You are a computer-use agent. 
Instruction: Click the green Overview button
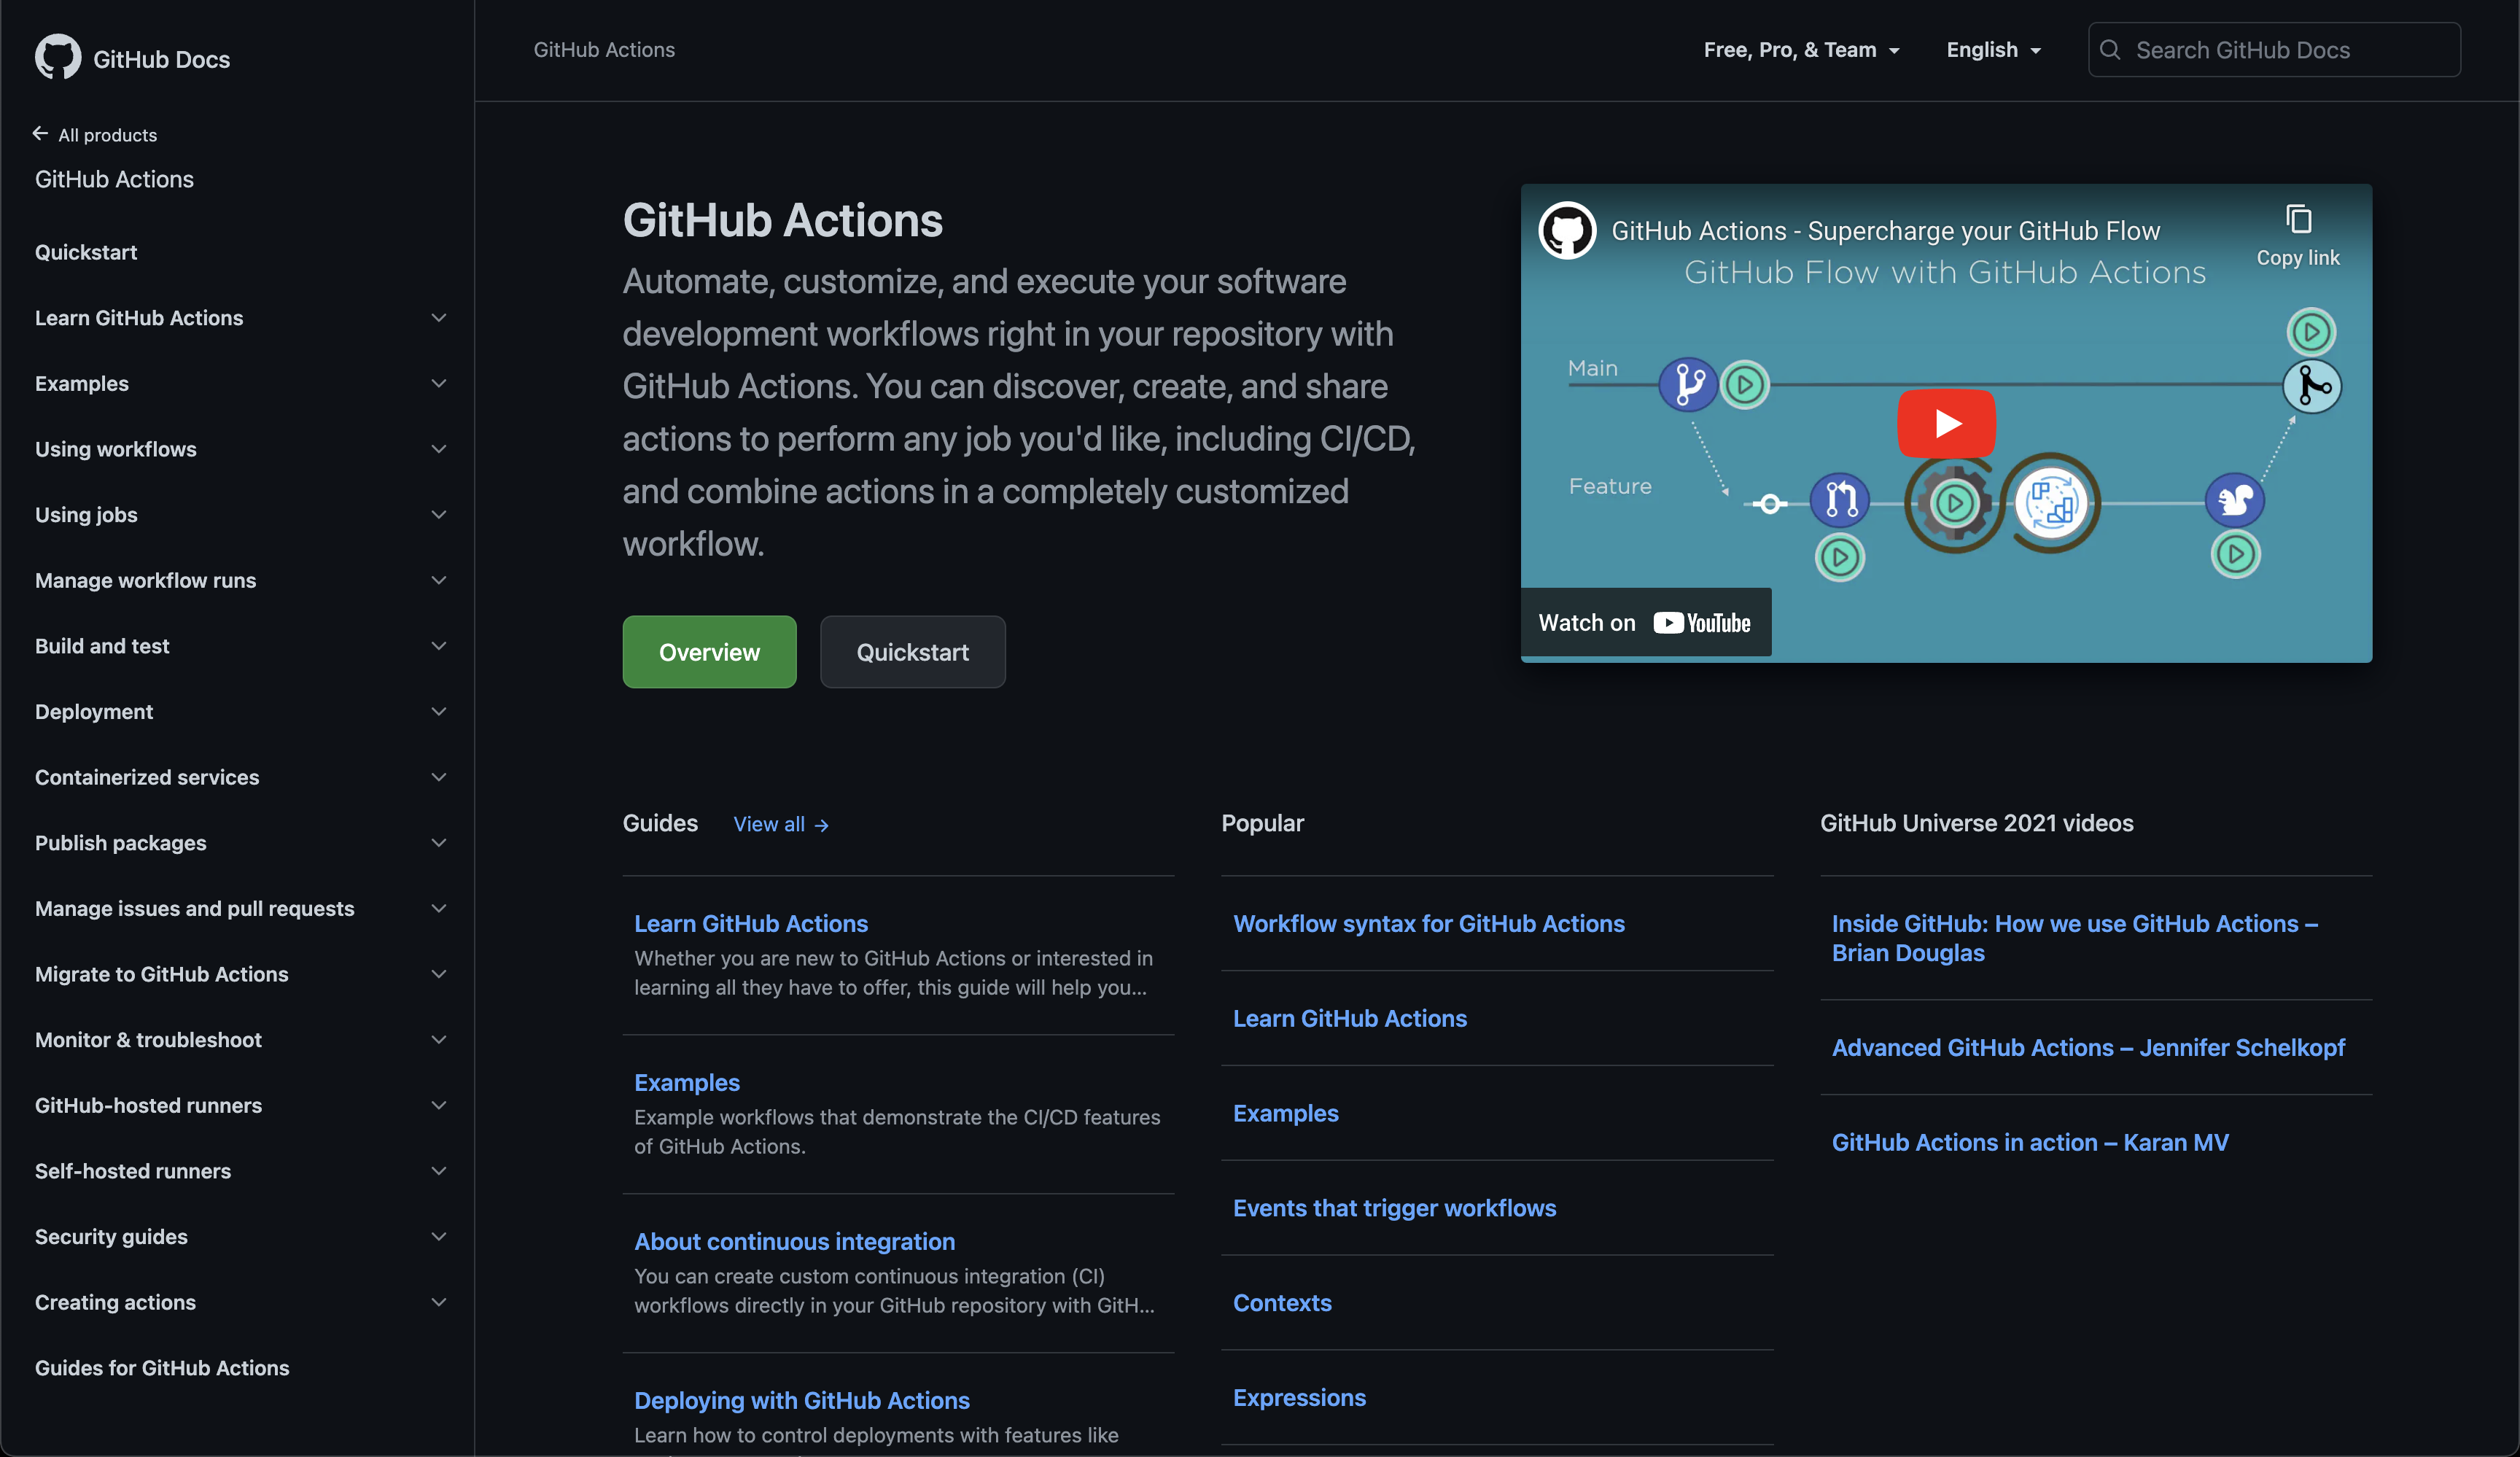tap(709, 652)
